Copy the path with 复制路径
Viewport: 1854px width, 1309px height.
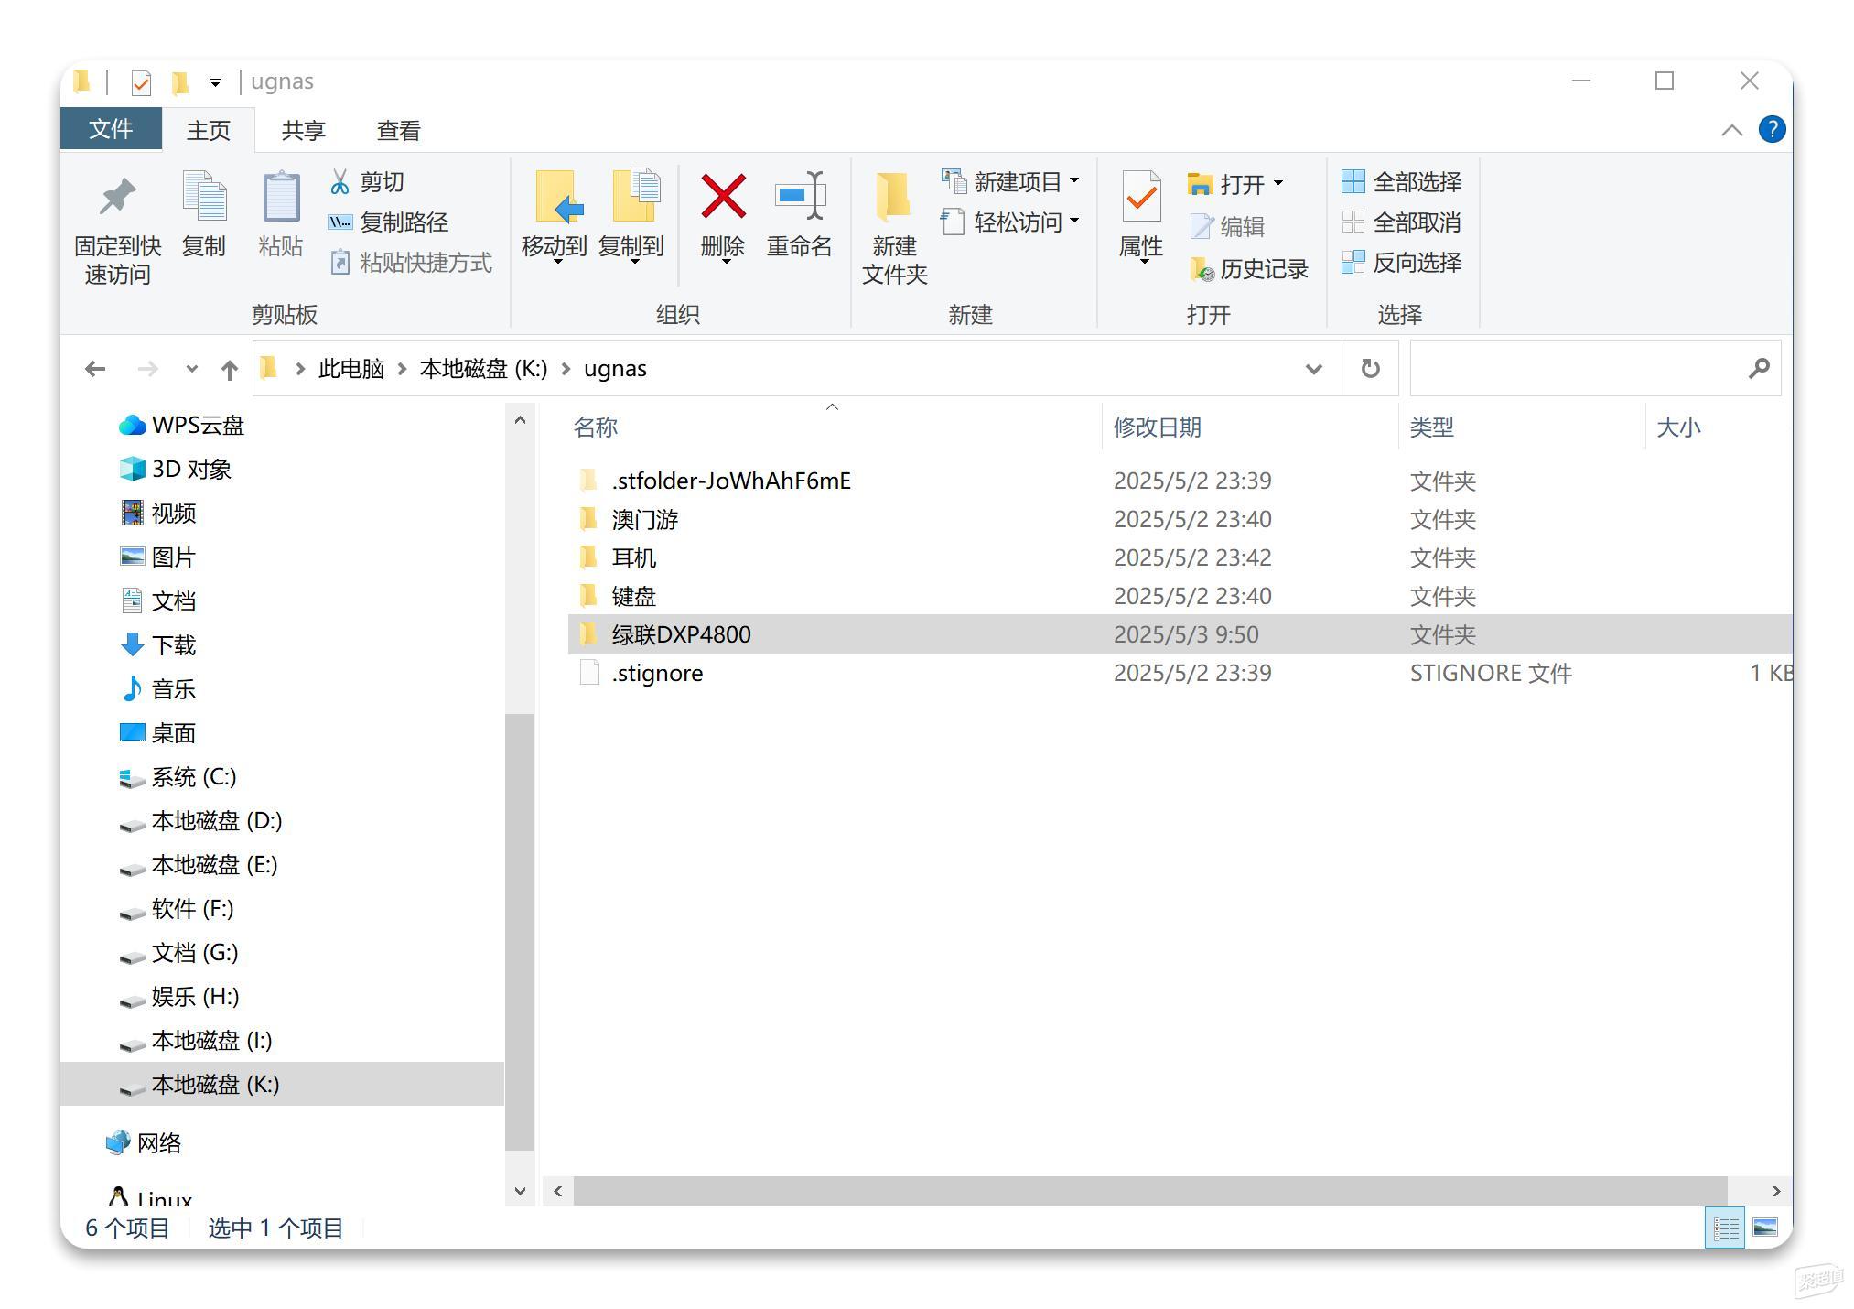coord(388,222)
